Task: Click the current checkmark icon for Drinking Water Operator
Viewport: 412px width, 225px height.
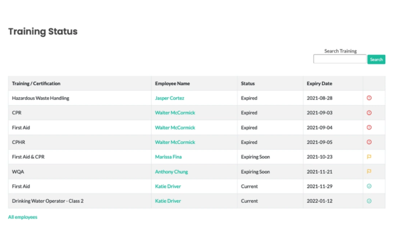Action: coord(369,201)
